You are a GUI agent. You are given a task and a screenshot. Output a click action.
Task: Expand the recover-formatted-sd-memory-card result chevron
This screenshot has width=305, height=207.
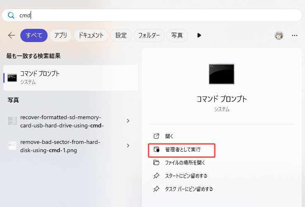pos(128,121)
